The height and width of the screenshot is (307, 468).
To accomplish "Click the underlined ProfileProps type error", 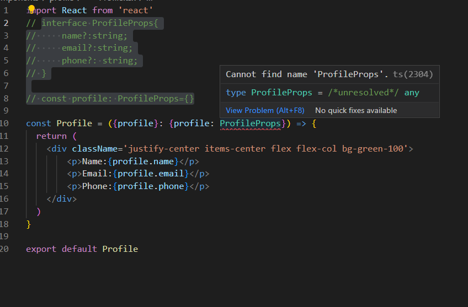I will point(251,123).
